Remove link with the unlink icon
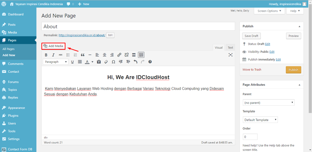 (126, 55)
